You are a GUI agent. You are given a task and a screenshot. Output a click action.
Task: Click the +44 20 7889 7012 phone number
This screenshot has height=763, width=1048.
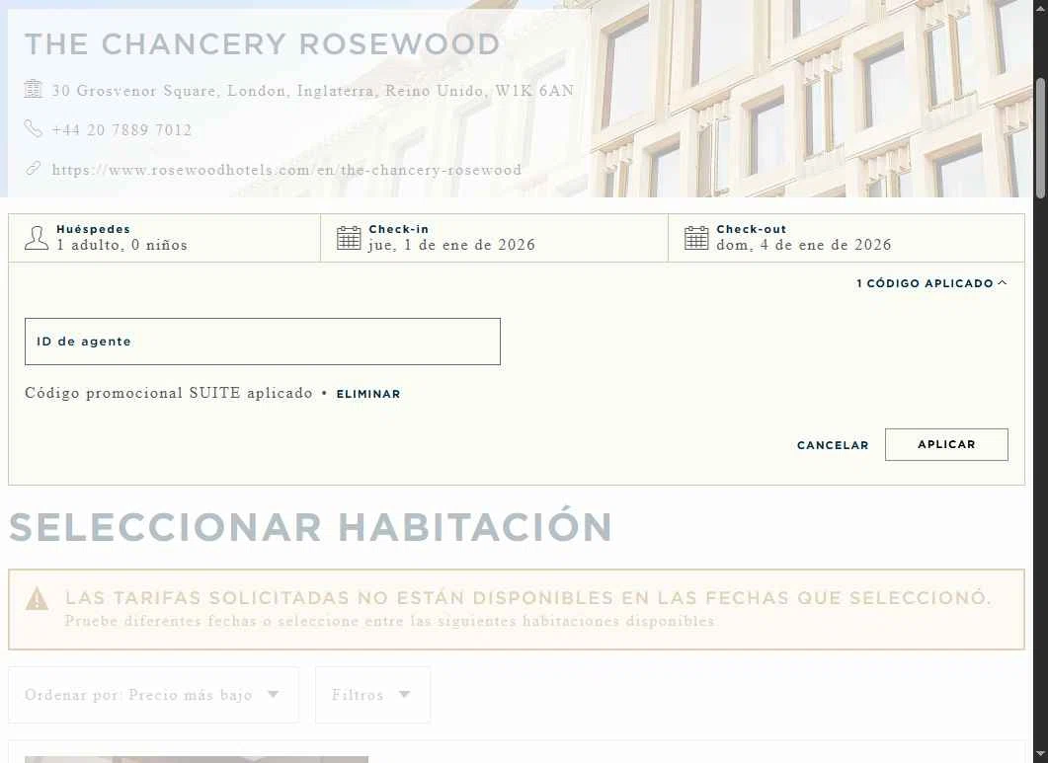coord(121,130)
